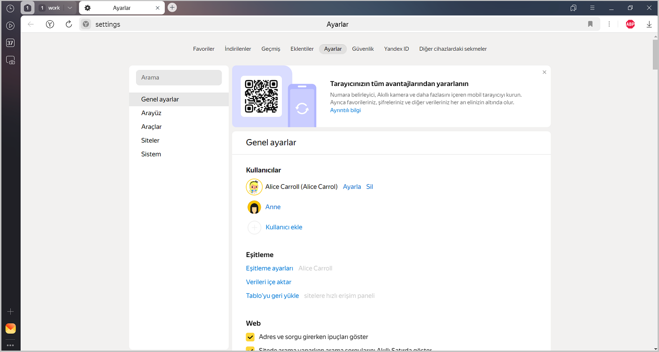This screenshot has width=659, height=352.
Task: Expand the work tab group dropdown arrow
Action: (x=70, y=8)
